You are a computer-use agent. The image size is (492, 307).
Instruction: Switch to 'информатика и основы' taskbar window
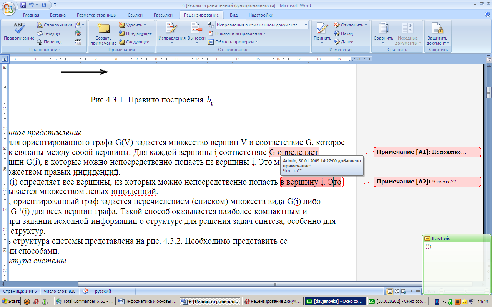[x=148, y=301]
